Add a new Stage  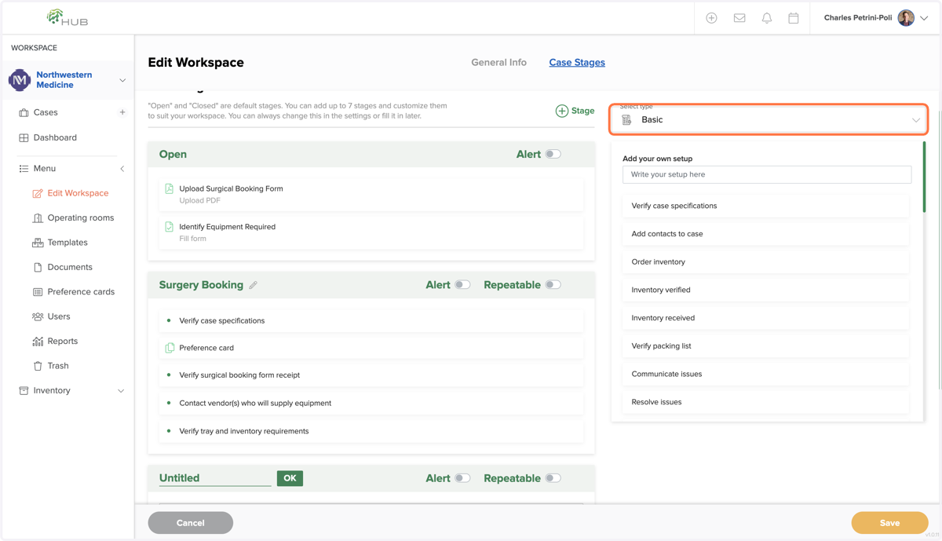coord(575,111)
